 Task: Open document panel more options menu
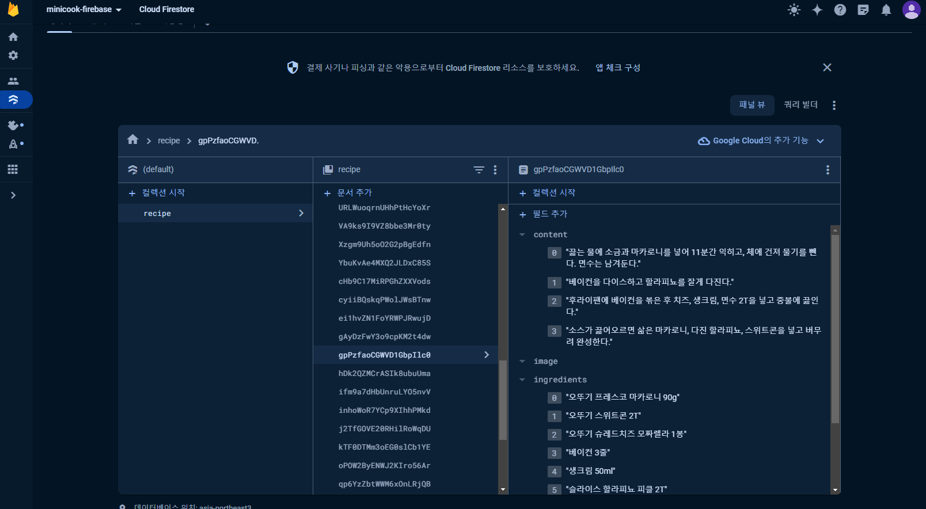(828, 170)
